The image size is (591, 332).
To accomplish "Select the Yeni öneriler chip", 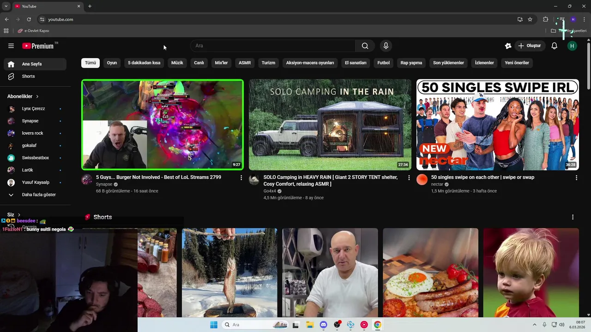I will (x=517, y=63).
